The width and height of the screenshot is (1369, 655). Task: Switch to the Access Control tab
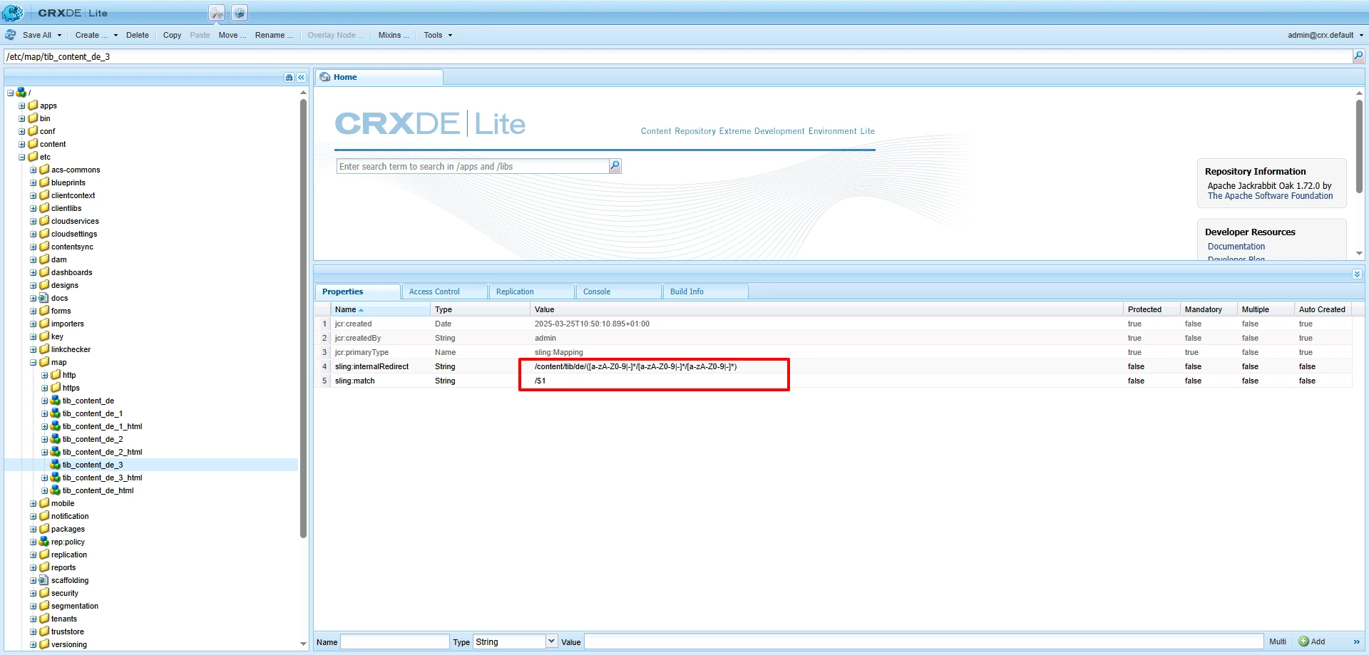[445, 292]
